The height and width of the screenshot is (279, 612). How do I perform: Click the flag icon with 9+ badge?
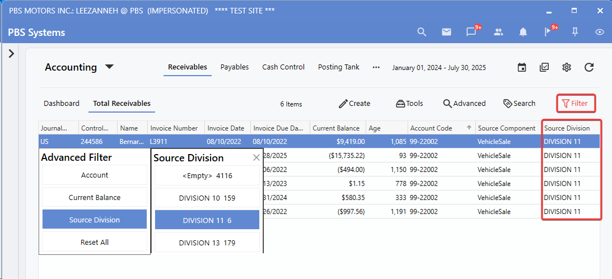[548, 32]
